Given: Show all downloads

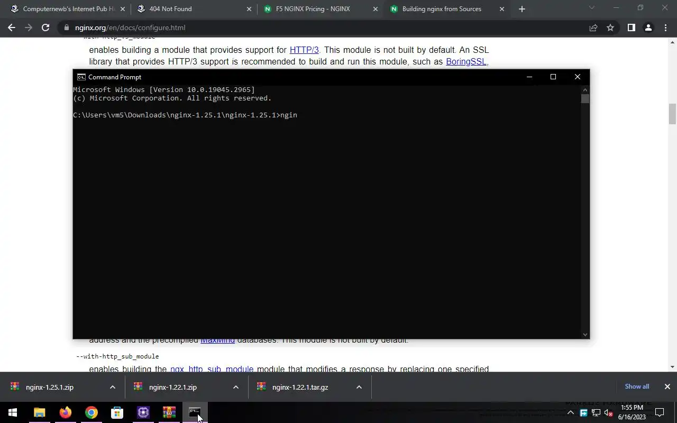Looking at the screenshot, I should (637, 387).
